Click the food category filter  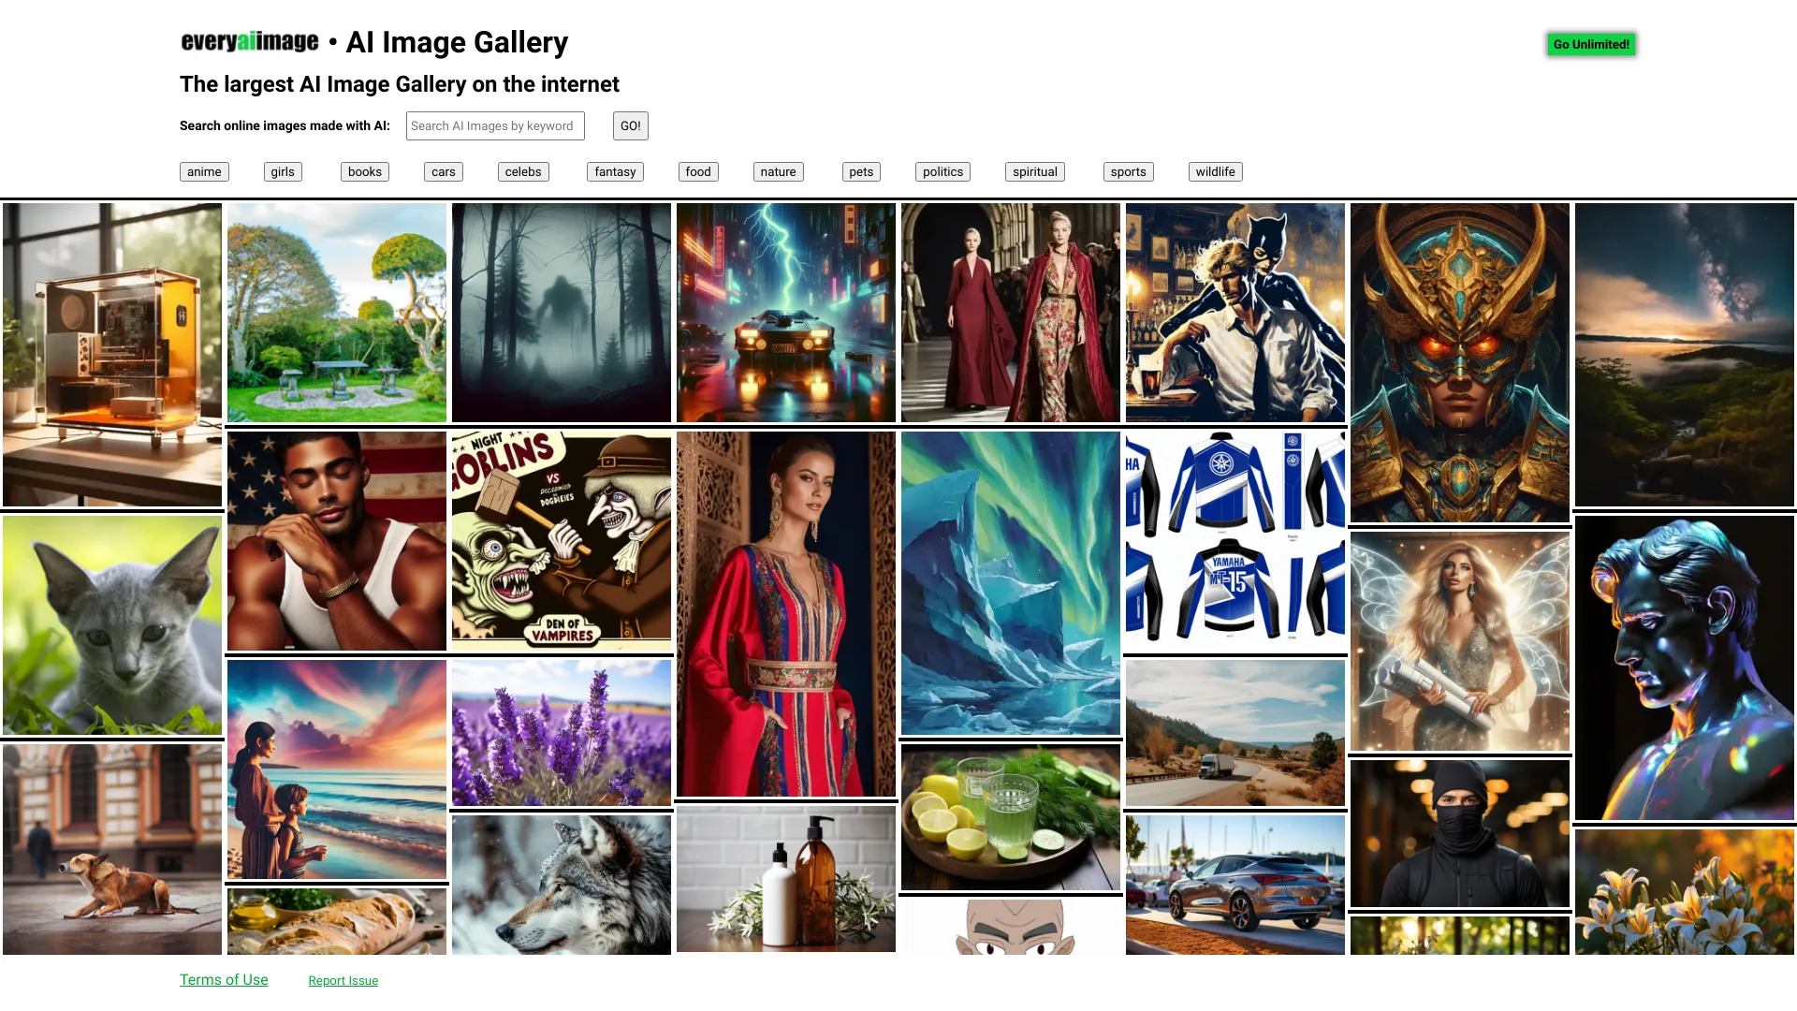coord(697,171)
